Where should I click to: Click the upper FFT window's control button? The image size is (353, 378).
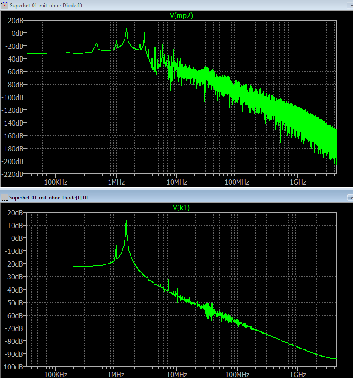[x=350, y=5]
